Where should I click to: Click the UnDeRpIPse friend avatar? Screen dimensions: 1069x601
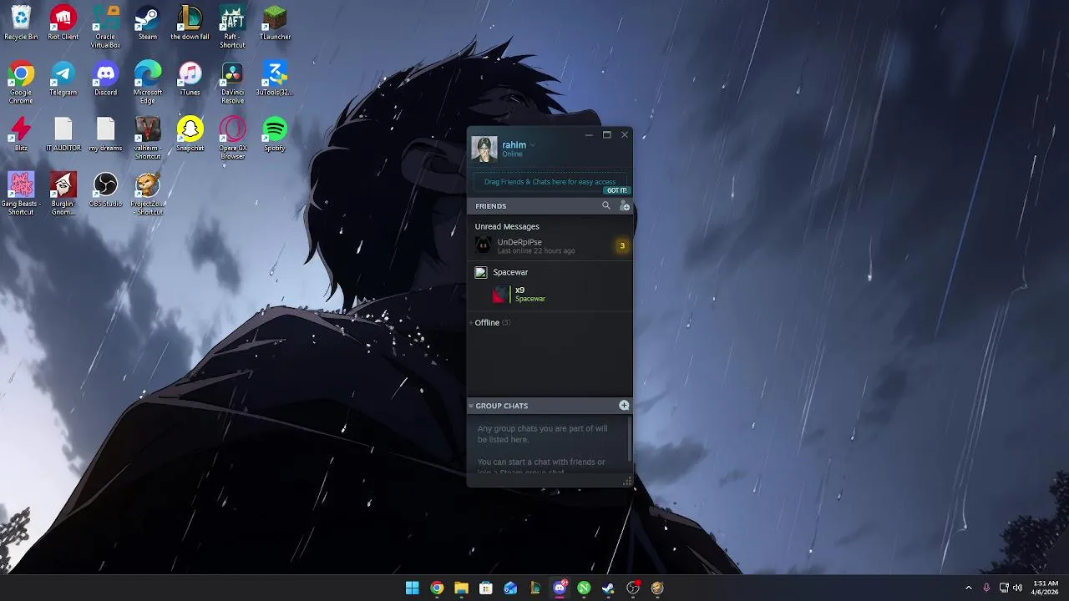[483, 245]
